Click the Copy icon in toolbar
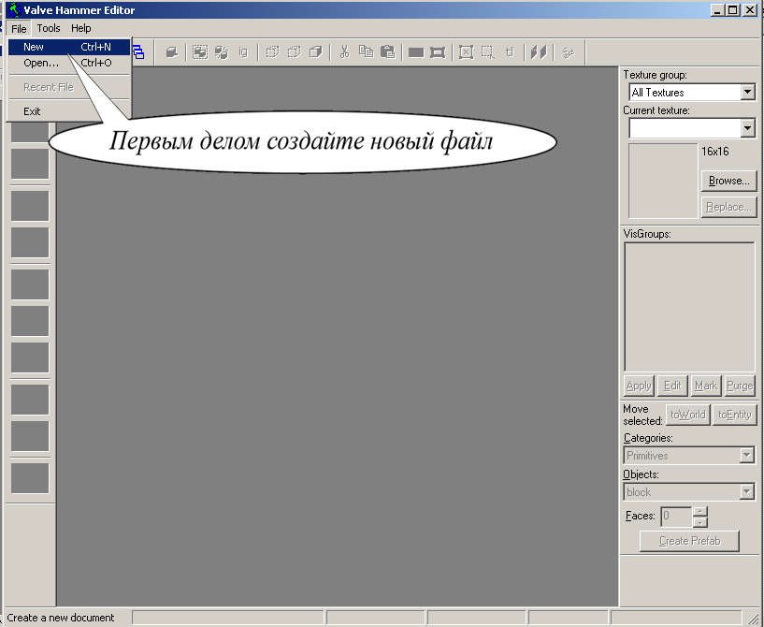 point(366,51)
